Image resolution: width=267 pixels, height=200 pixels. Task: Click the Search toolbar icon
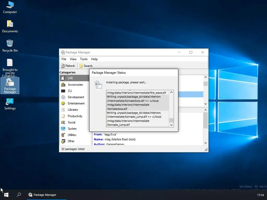[x=81, y=66]
